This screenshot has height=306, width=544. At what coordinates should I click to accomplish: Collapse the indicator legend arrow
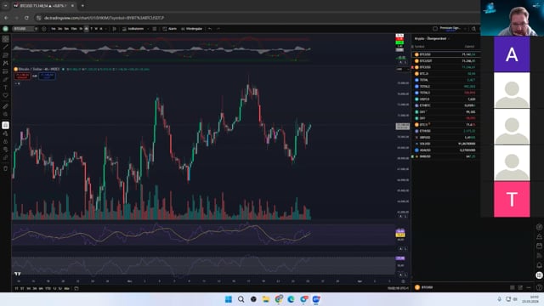[x=17, y=83]
